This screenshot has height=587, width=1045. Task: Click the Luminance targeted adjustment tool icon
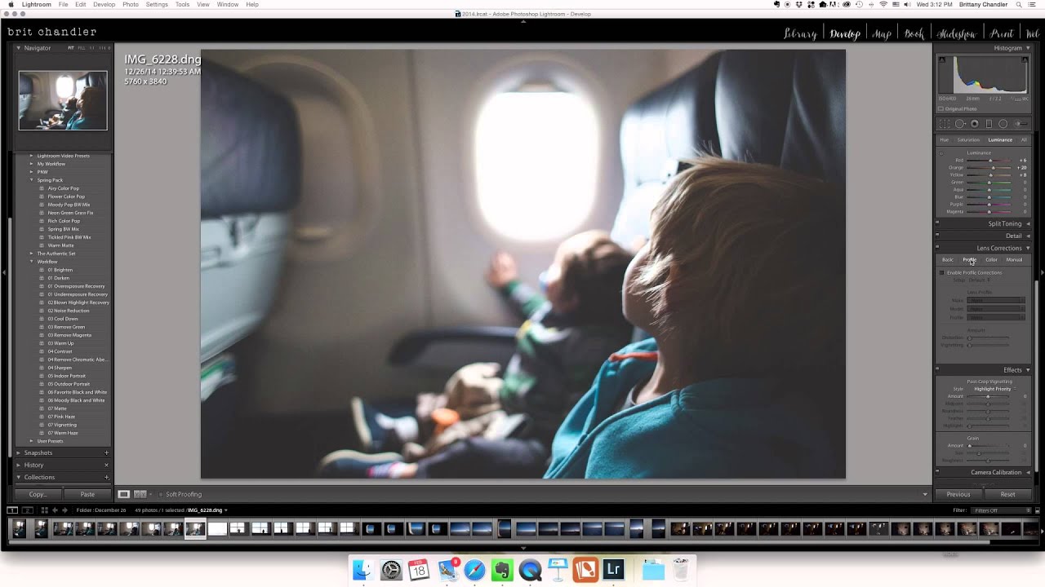coord(940,153)
